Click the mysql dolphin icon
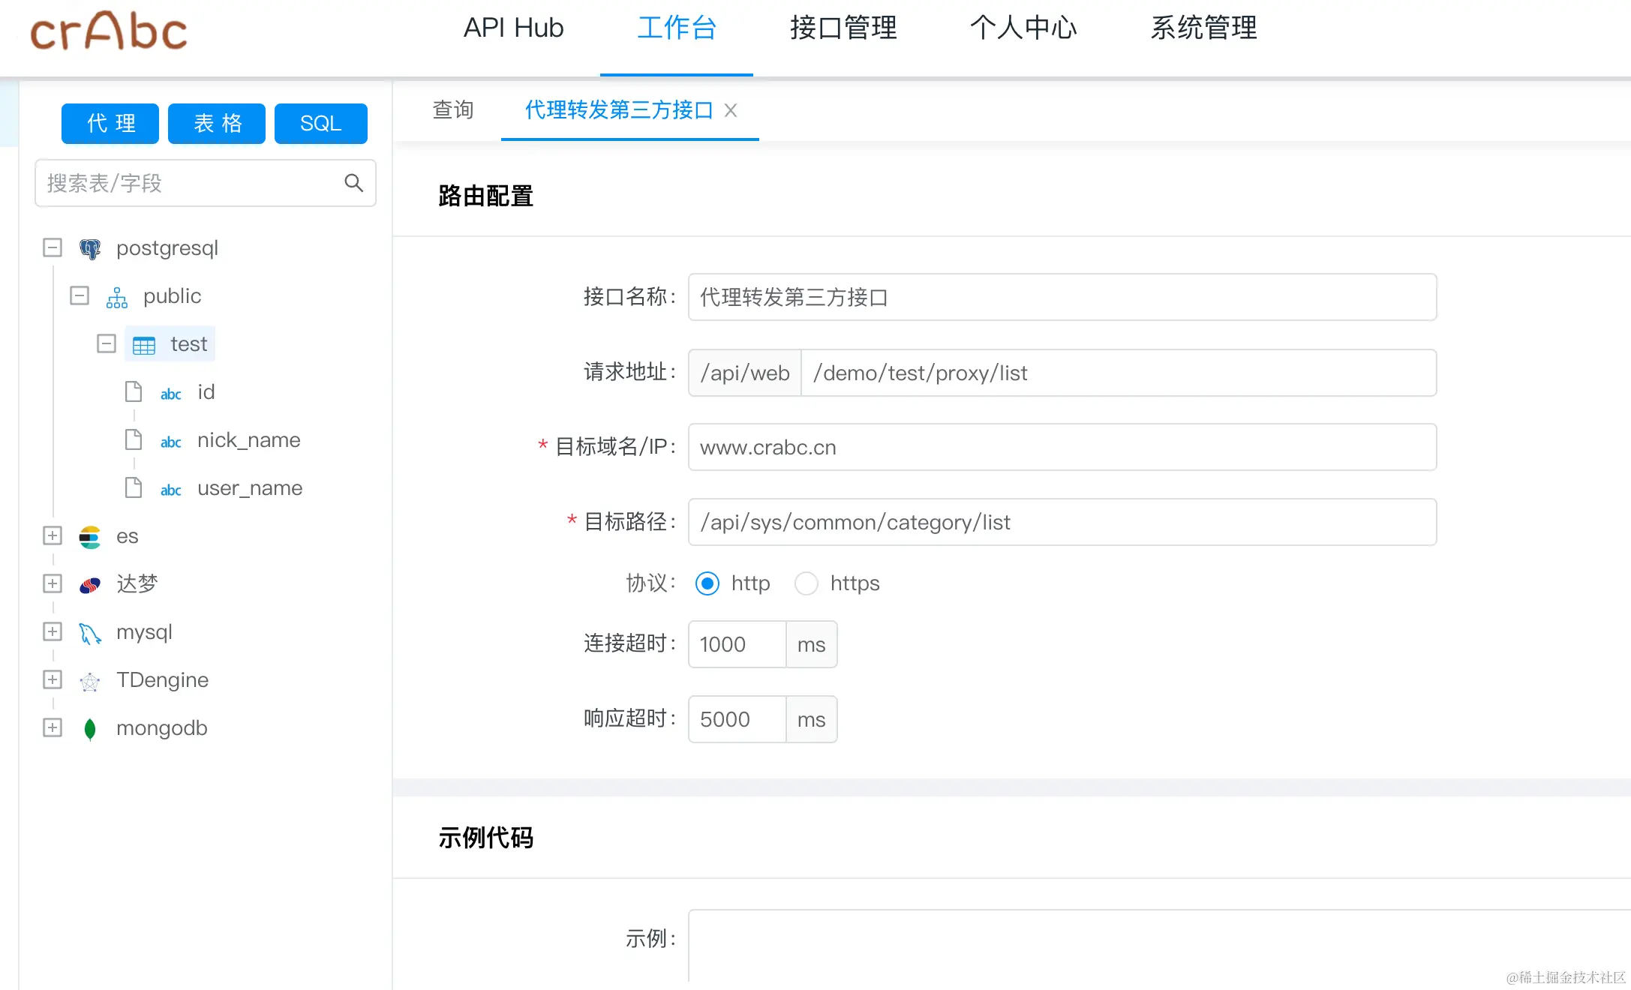This screenshot has width=1631, height=990. (x=90, y=634)
